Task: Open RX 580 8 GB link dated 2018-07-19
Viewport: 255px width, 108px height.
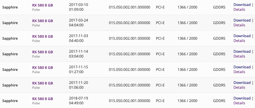Action: tap(43, 99)
